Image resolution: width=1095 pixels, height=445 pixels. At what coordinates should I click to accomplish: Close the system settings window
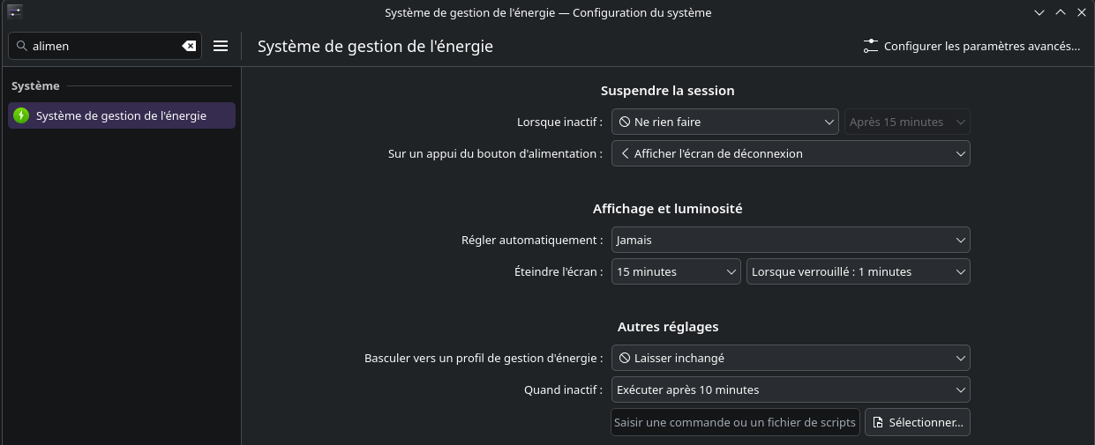tap(1080, 12)
